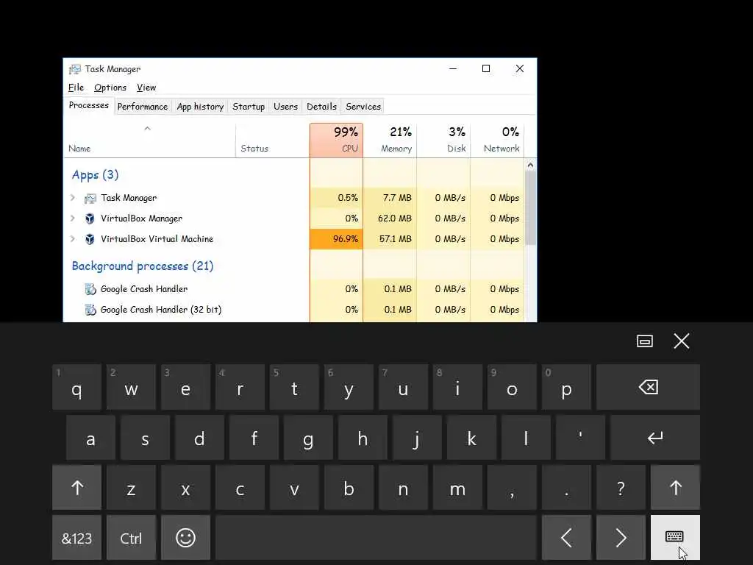Tap the p key
This screenshot has width=753, height=565.
pos(567,387)
